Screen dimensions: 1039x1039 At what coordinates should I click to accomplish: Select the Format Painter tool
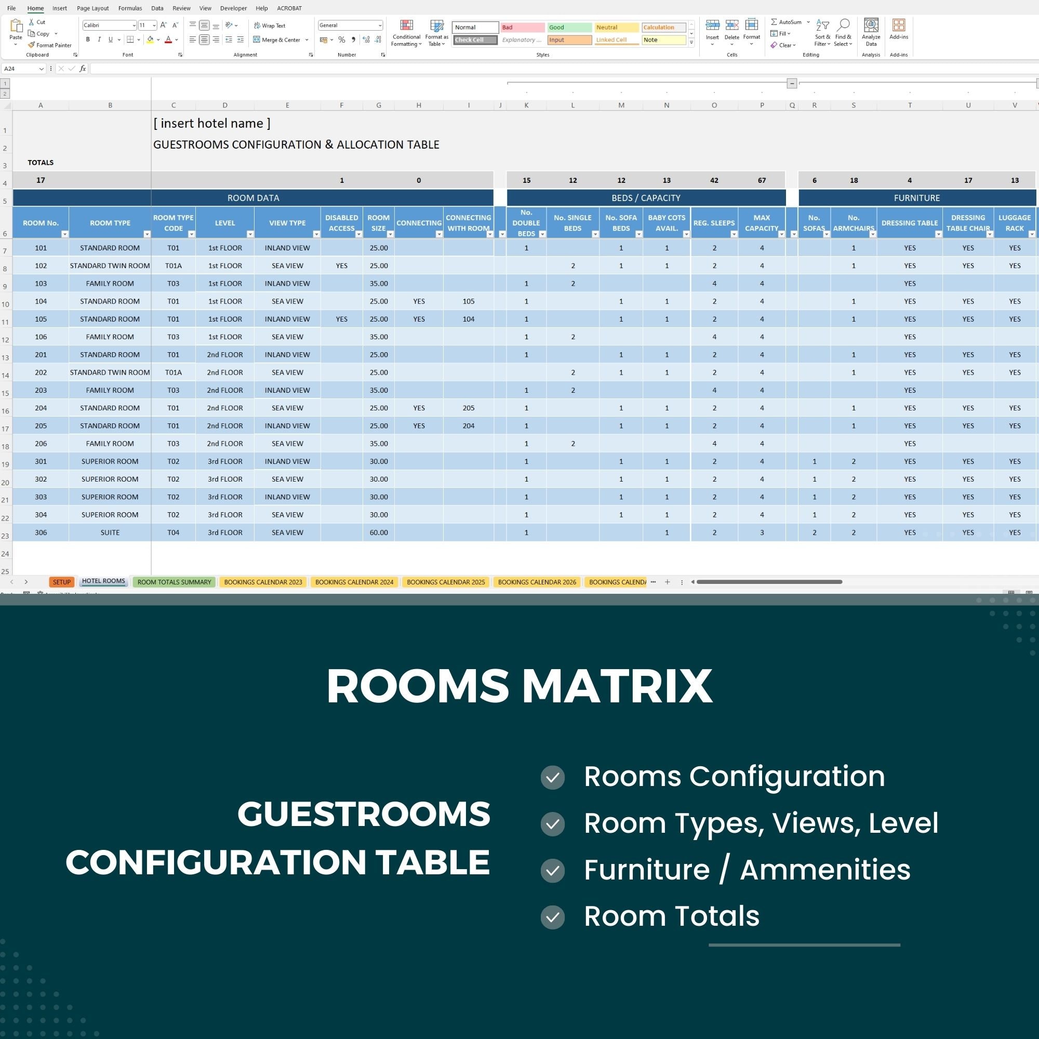click(50, 45)
